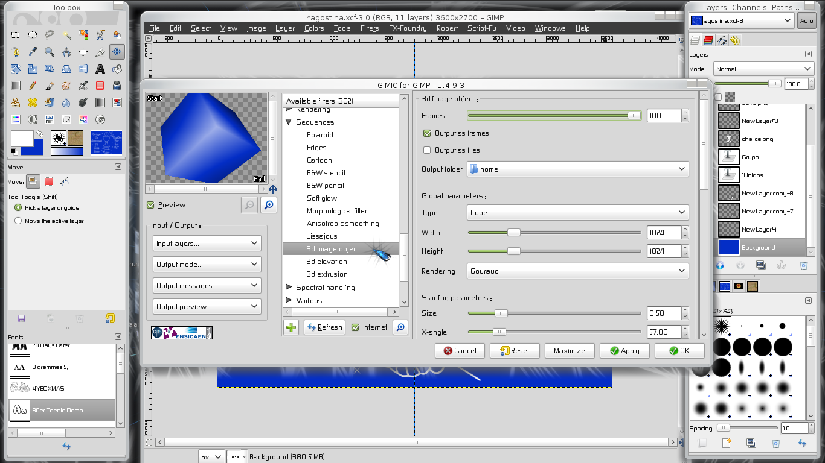The image size is (825, 463).
Task: Uncheck Output as frames
Action: point(427,133)
